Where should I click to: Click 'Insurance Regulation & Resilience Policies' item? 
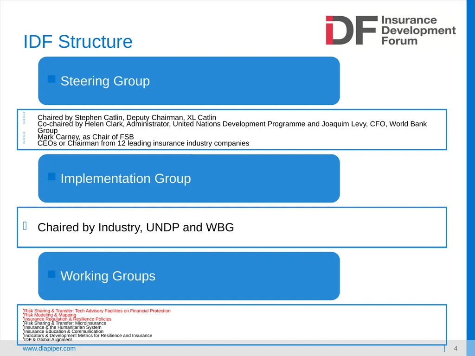click(x=68, y=319)
